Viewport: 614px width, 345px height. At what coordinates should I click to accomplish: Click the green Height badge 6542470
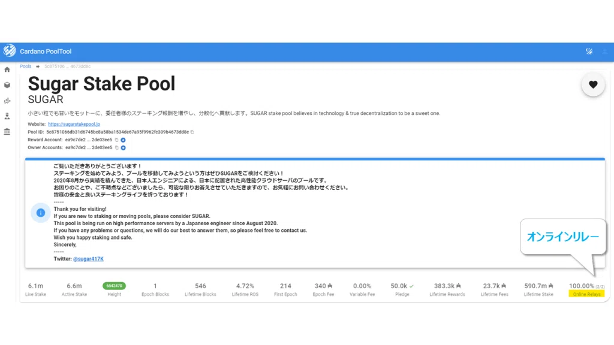[x=114, y=286]
